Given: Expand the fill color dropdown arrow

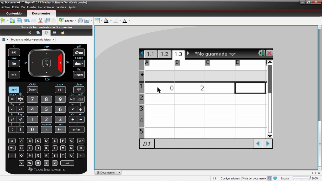Looking at the screenshot, I should (x=111, y=21).
